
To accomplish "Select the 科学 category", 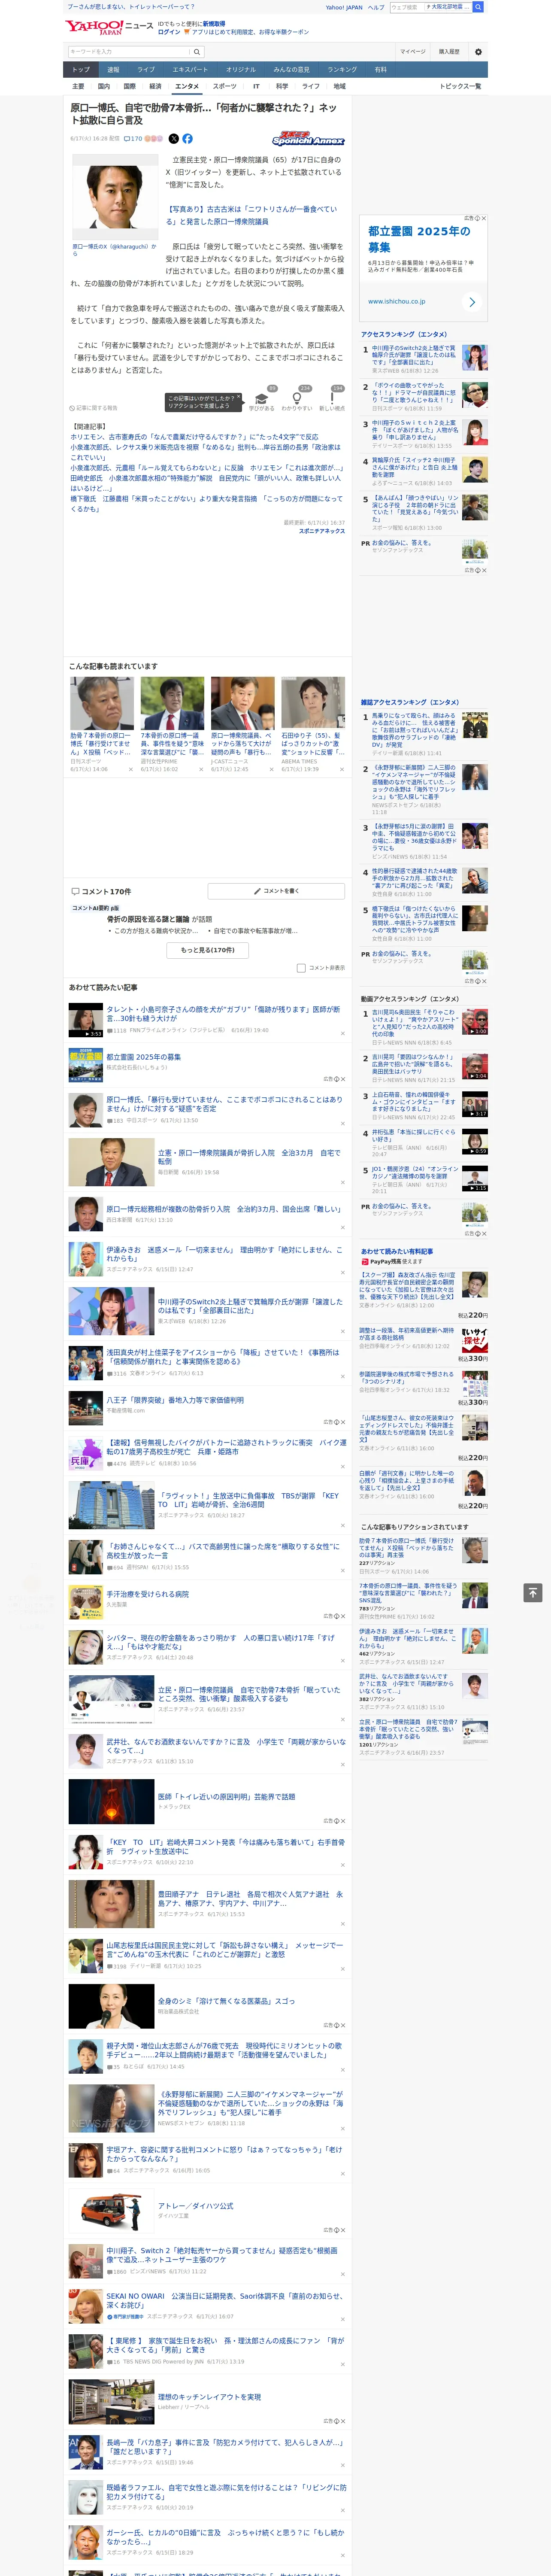I will pyautogui.click(x=282, y=86).
